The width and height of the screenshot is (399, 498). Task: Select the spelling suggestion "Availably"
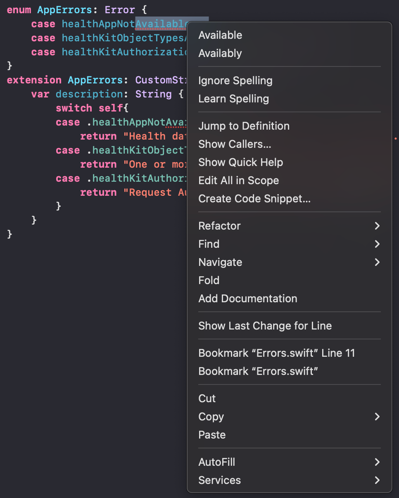pos(220,53)
